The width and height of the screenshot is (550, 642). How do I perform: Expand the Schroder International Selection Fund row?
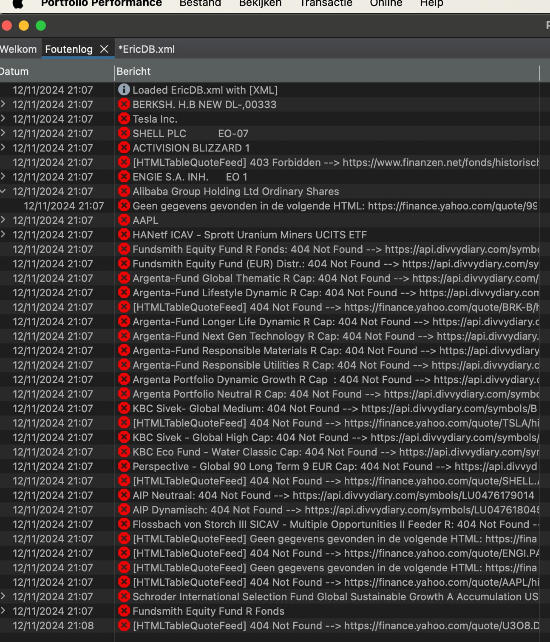(3, 596)
